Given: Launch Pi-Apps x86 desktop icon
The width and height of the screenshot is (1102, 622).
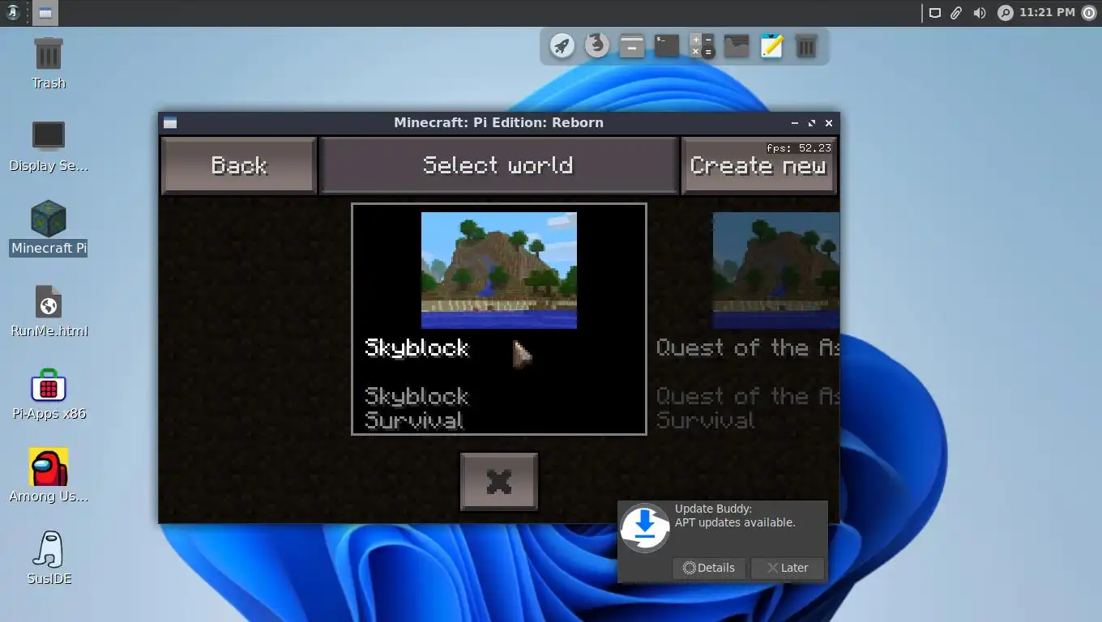Looking at the screenshot, I should (x=49, y=395).
